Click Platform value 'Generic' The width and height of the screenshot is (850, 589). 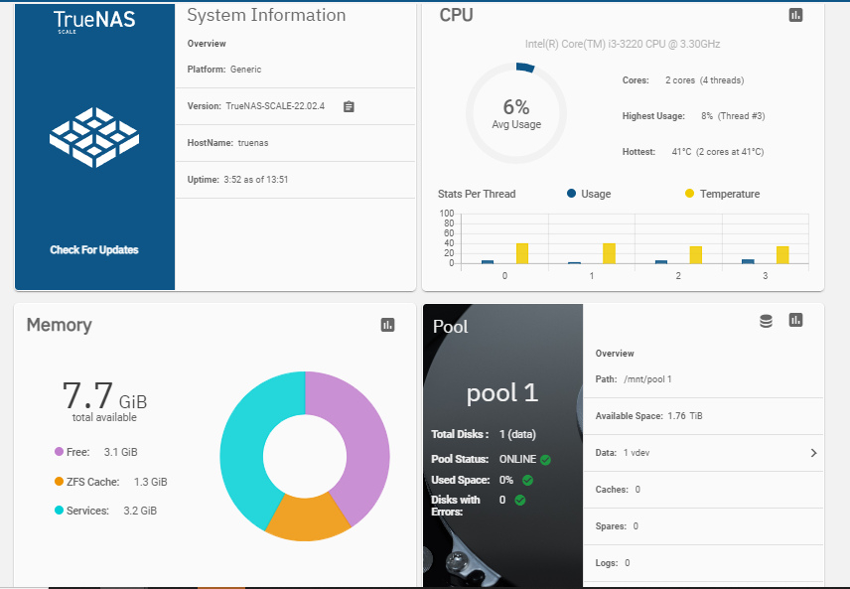tap(245, 70)
